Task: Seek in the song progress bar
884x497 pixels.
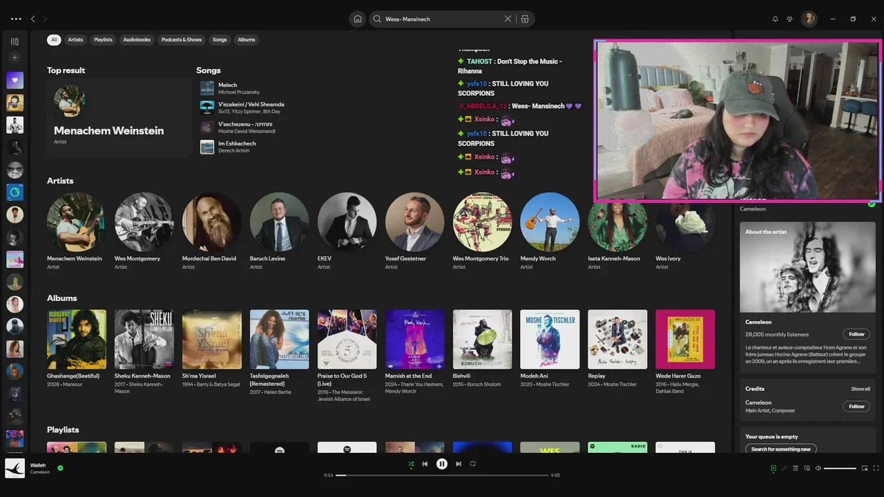Action: coord(442,475)
